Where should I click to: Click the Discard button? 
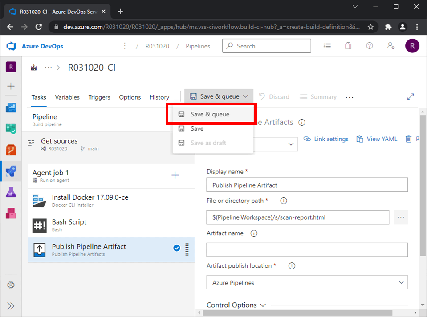[x=274, y=97]
